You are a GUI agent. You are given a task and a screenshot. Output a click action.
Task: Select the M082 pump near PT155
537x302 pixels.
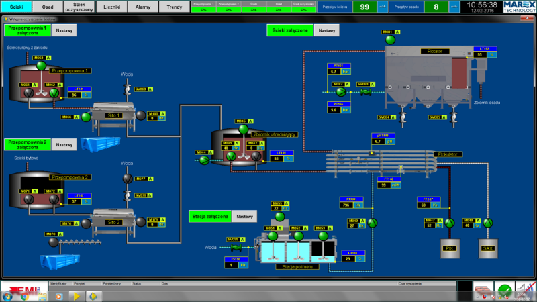pos(340,91)
